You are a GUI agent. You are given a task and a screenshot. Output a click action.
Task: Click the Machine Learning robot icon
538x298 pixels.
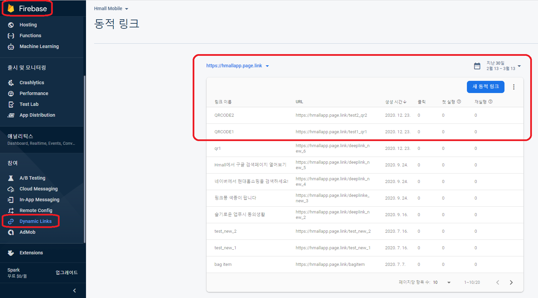click(x=11, y=46)
